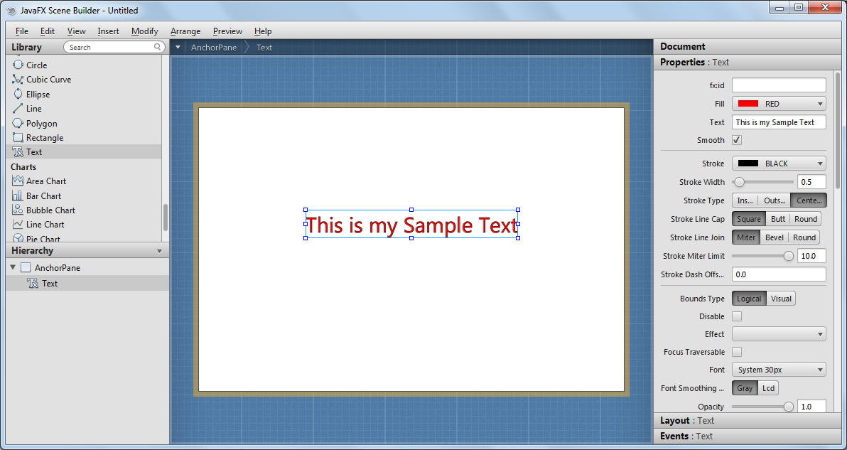Open the Arrange menu
This screenshot has height=450, width=847.
(x=185, y=31)
